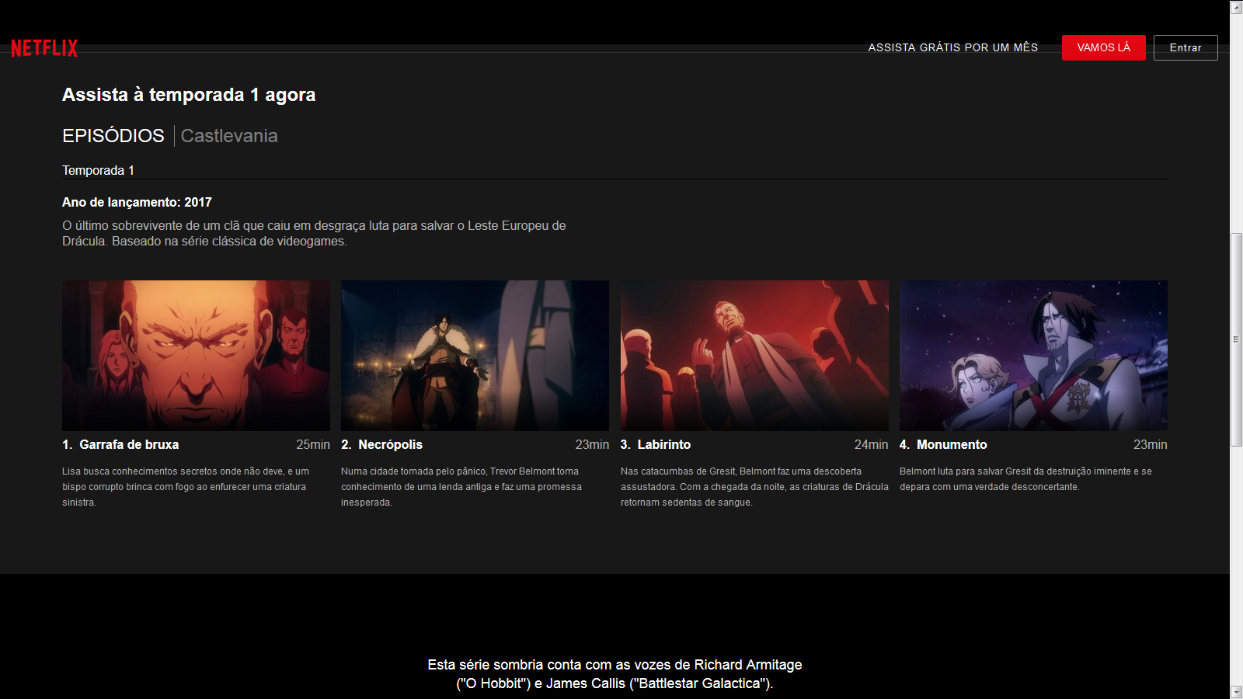Click the vertical scrollbar thumb
The height and width of the screenshot is (699, 1243).
pyautogui.click(x=1236, y=339)
